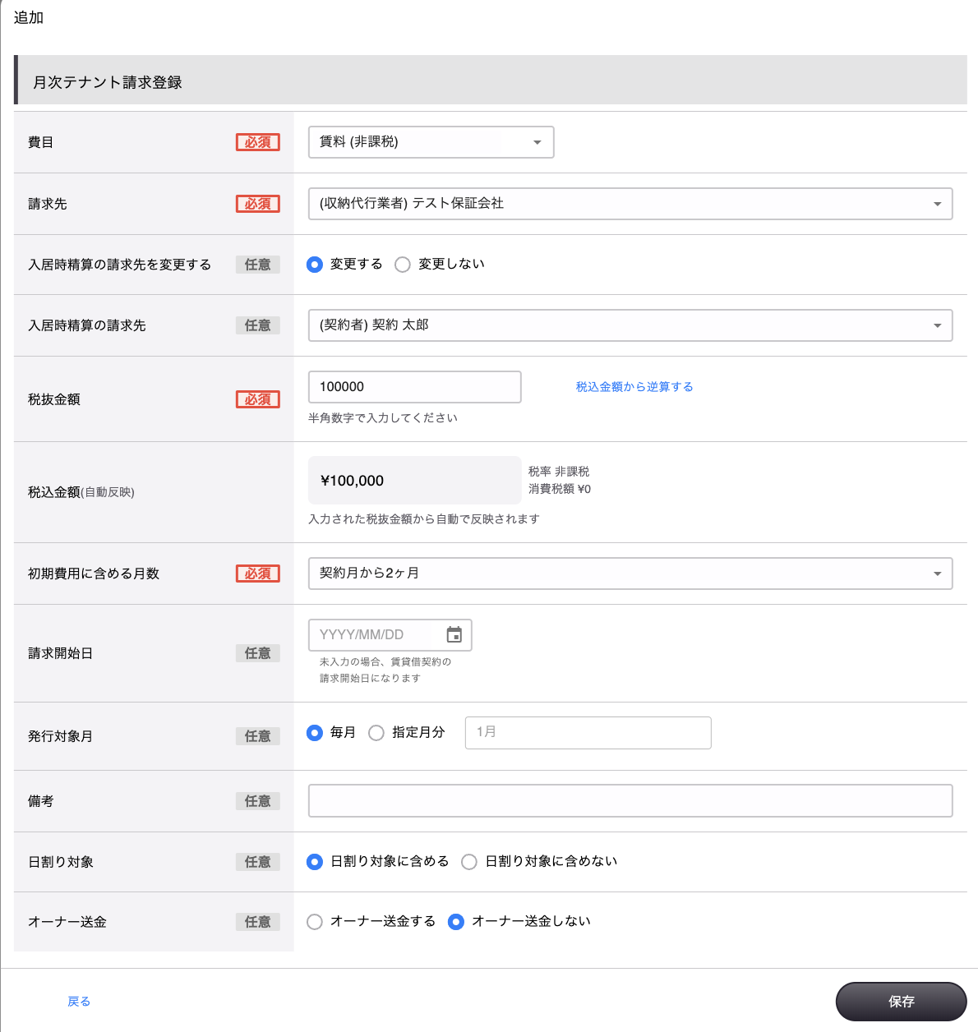Open the calendar picker for 請求開始日
Screen dimensions: 978x1032
(x=454, y=634)
